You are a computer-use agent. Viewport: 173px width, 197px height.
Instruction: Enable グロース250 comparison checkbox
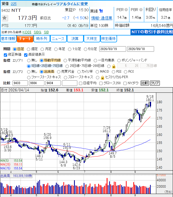101,83
